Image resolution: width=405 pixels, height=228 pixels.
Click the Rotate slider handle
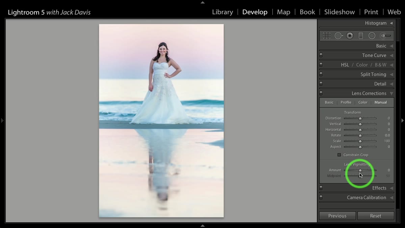pyautogui.click(x=360, y=136)
